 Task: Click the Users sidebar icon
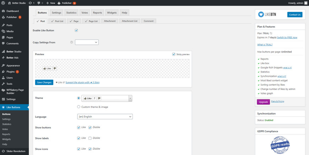point(3,77)
